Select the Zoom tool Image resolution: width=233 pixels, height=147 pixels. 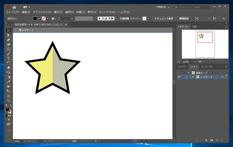(8, 100)
